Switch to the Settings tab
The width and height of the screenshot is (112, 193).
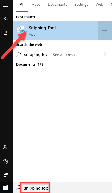point(81,5)
